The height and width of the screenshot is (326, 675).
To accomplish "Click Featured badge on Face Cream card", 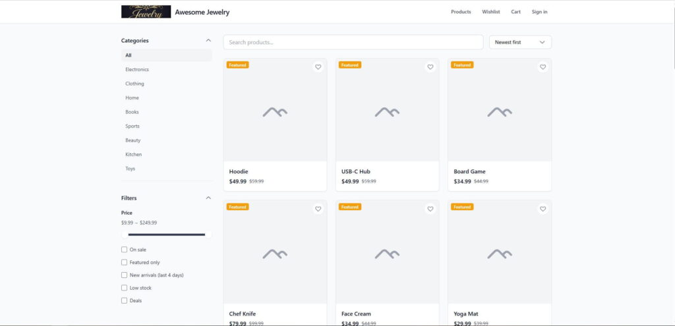I will (350, 207).
